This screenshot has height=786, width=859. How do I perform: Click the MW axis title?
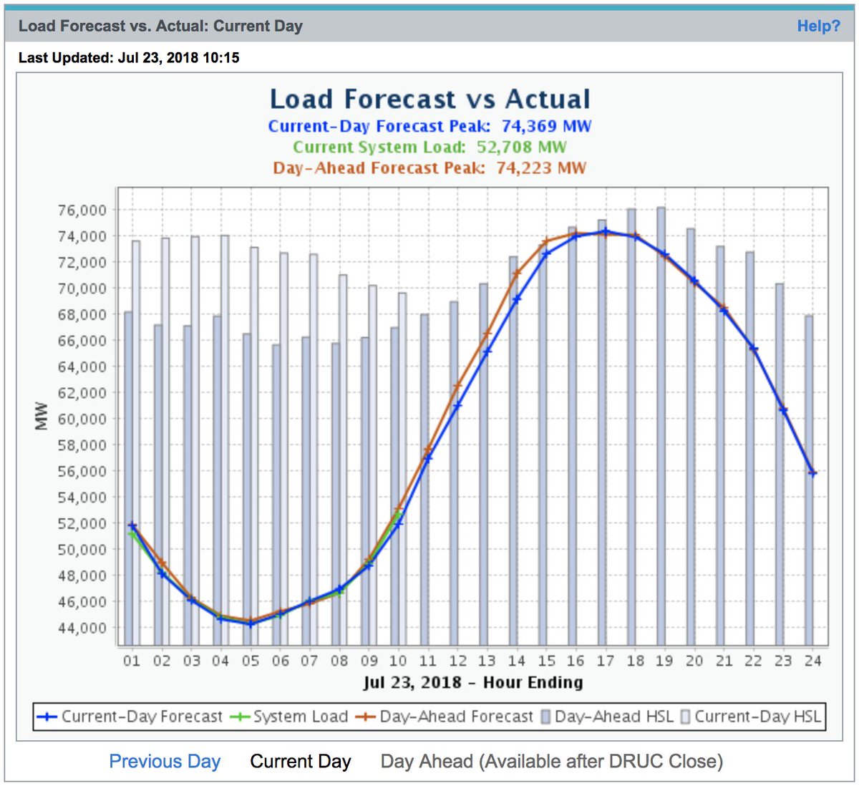click(x=42, y=417)
